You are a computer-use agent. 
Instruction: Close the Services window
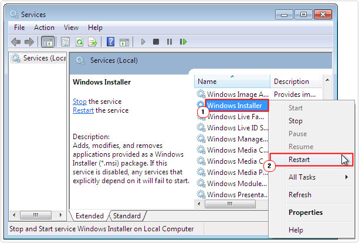(x=323, y=15)
